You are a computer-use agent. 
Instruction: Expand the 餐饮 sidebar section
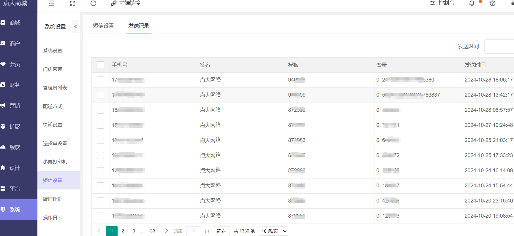pos(15,147)
